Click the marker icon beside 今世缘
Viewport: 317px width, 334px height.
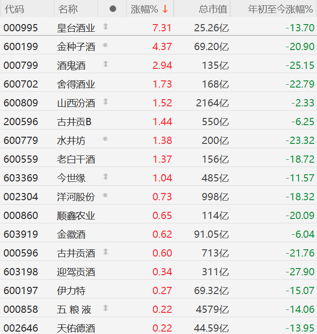click(106, 177)
